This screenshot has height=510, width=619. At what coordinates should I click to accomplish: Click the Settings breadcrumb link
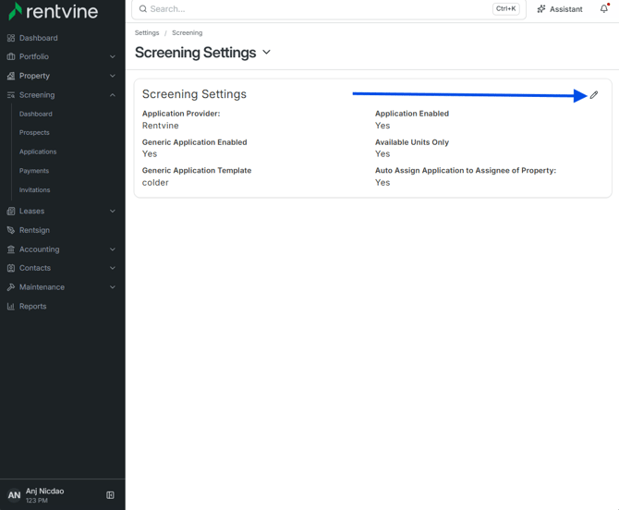(147, 32)
